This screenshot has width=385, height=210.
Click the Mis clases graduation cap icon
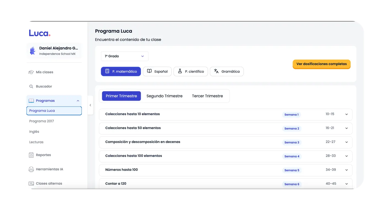click(31, 72)
